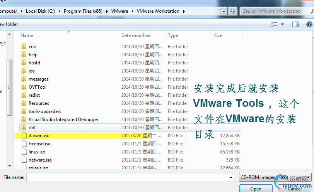Select the OVFTool folder icon
Image resolution: width=314 pixels, height=192 pixels.
tap(24, 87)
